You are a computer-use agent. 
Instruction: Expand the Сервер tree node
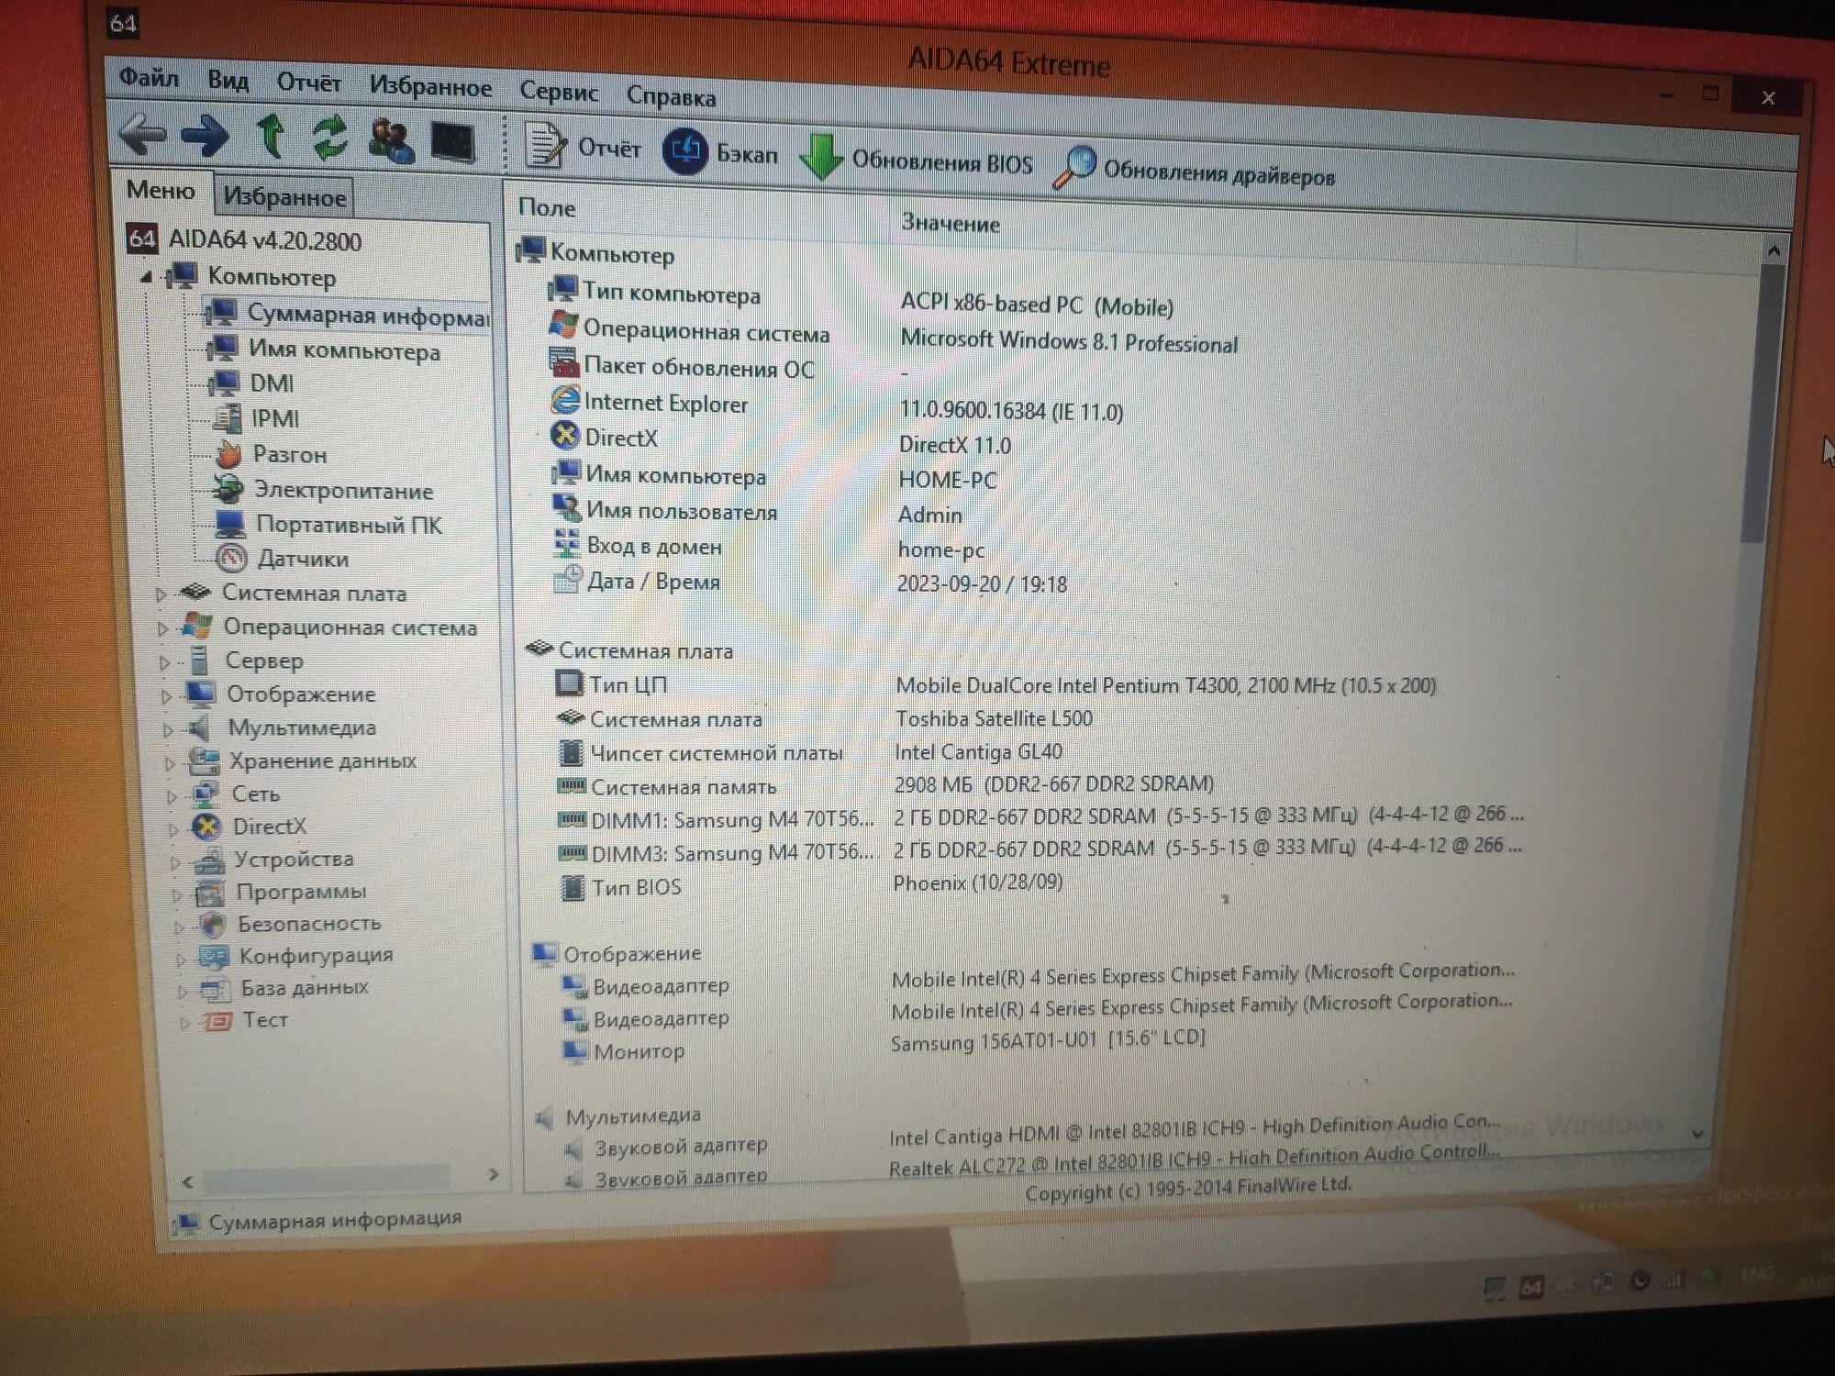pos(164,662)
